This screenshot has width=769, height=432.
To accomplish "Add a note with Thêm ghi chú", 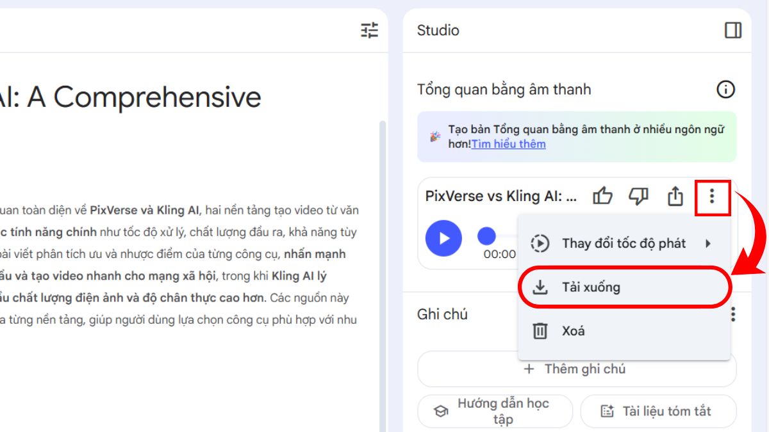I will coord(577,369).
